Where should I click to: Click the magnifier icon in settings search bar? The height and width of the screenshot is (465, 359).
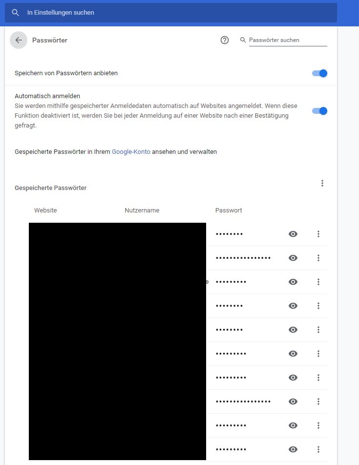[x=16, y=13]
